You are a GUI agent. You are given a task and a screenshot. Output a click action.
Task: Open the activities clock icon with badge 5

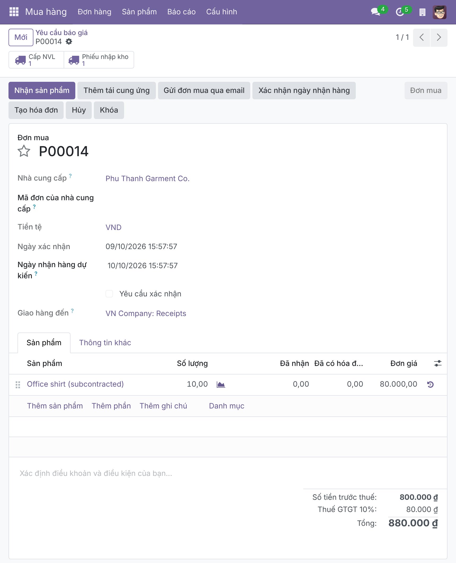(400, 12)
